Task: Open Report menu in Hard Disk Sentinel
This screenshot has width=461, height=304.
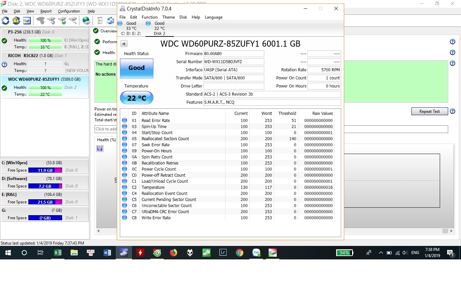Action: point(46,11)
